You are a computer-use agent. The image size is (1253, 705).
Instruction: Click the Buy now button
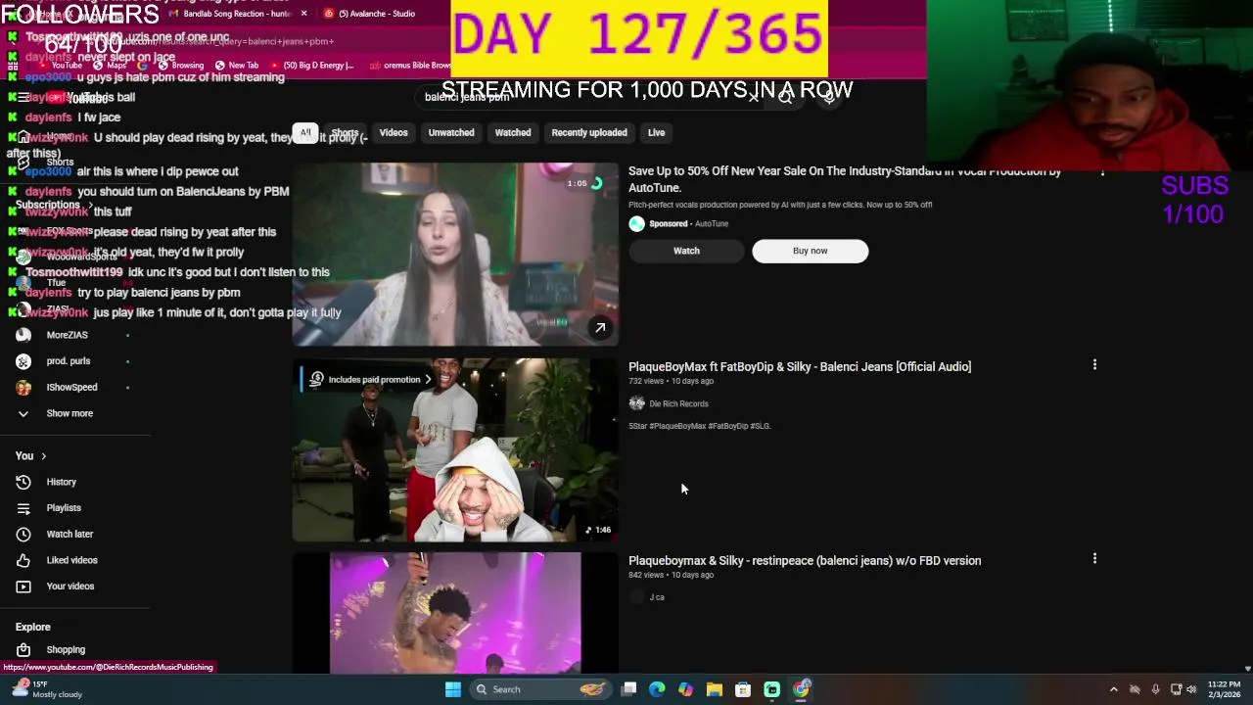[x=810, y=251]
